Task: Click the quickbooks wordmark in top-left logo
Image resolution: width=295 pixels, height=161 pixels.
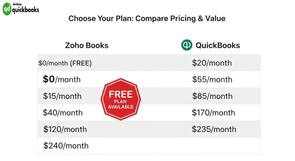Action: (25, 10)
